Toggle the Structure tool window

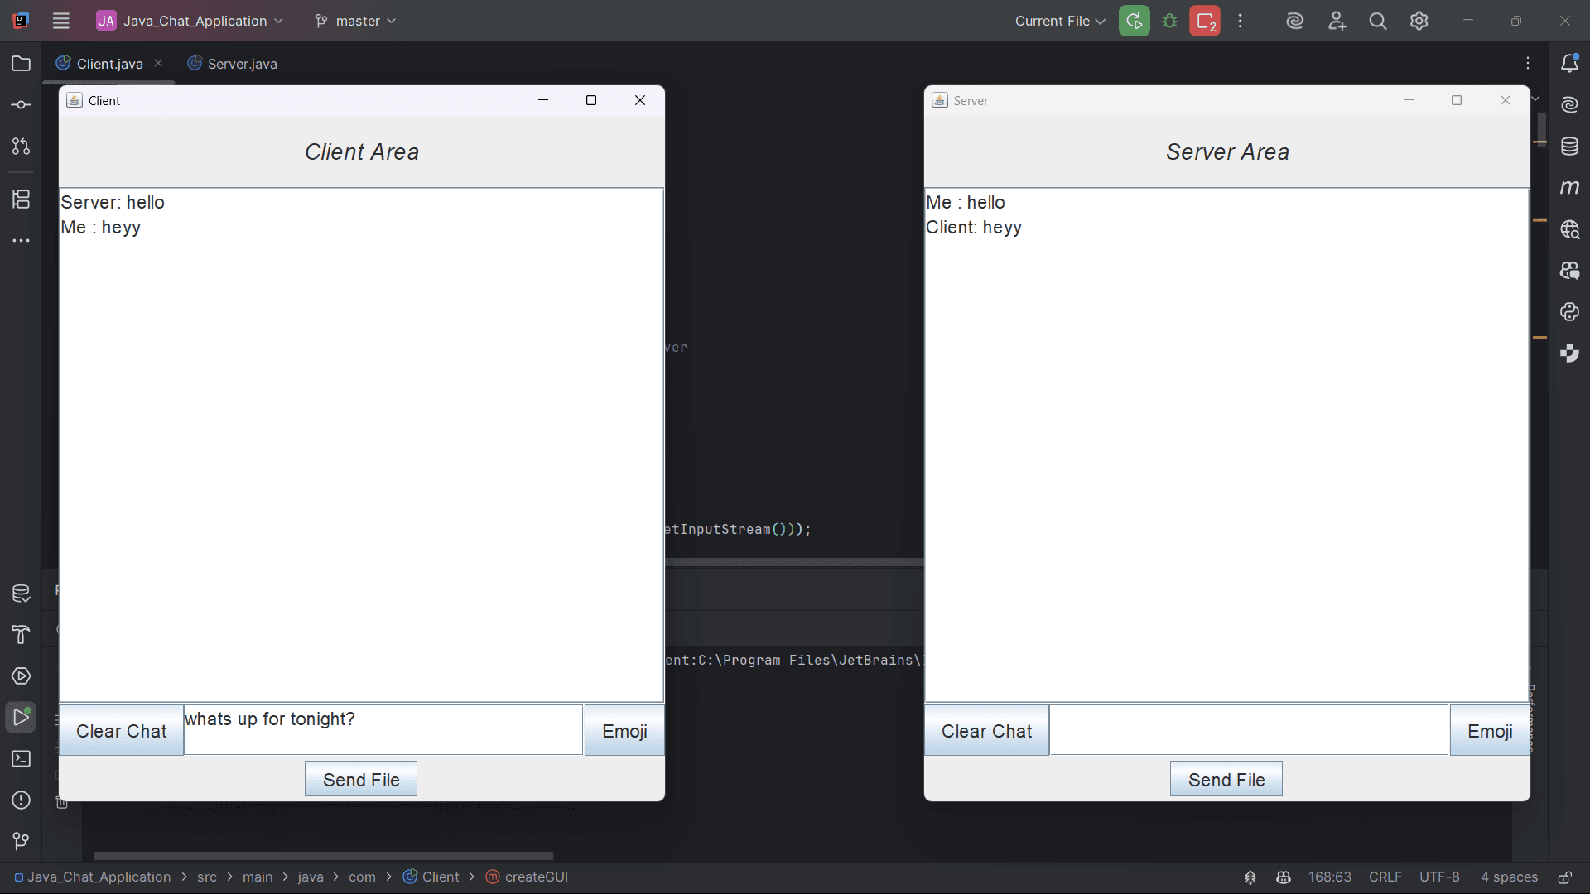pos(21,199)
